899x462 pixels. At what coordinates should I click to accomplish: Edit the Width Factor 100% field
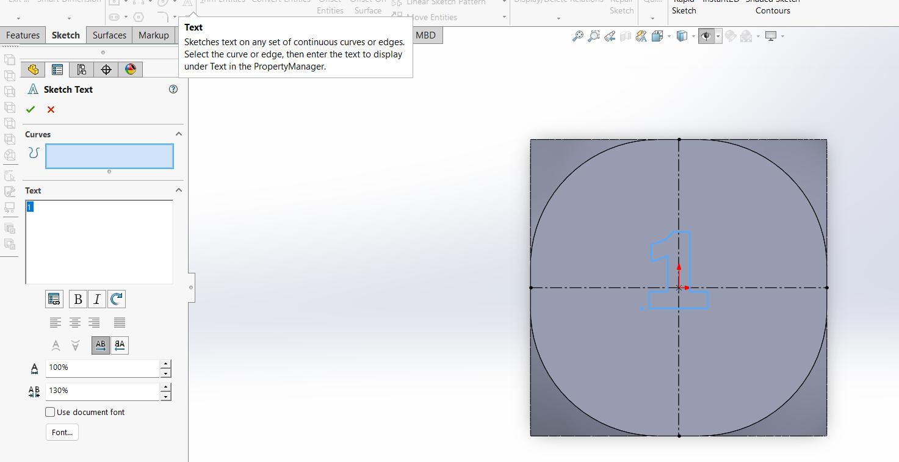103,368
